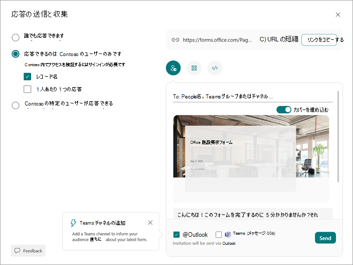Open the QR code sharing option

pos(194,68)
